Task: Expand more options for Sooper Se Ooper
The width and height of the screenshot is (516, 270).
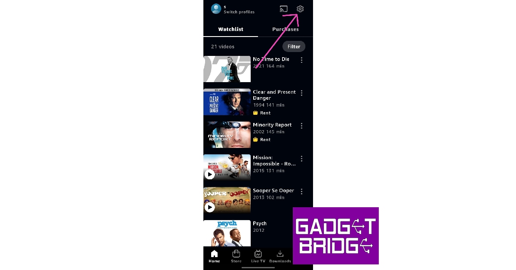Action: (301, 191)
